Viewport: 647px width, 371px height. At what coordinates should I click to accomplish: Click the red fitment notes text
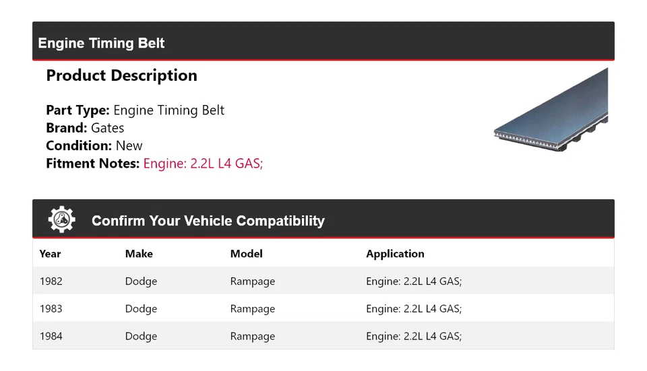203,163
